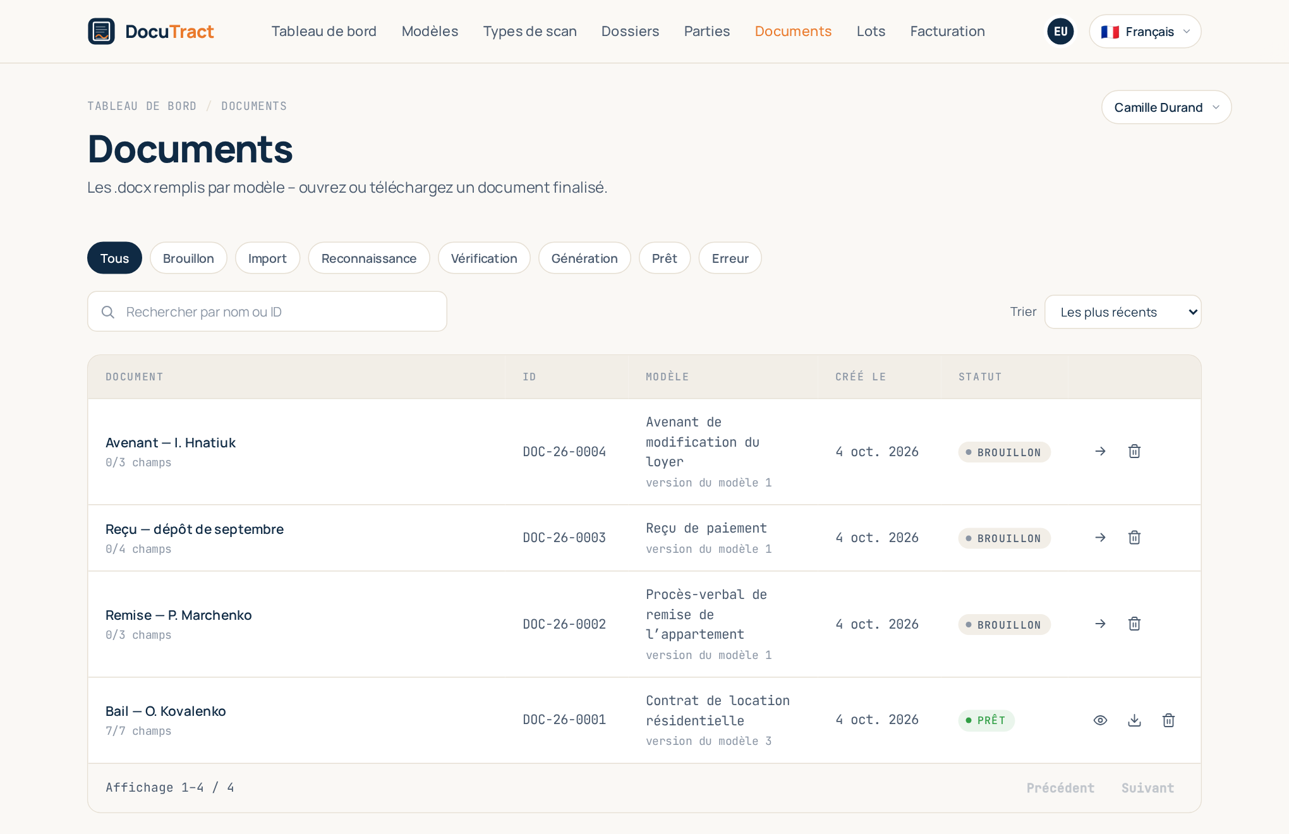Open the Français language dropdown
This screenshot has width=1289, height=834.
pyautogui.click(x=1145, y=32)
